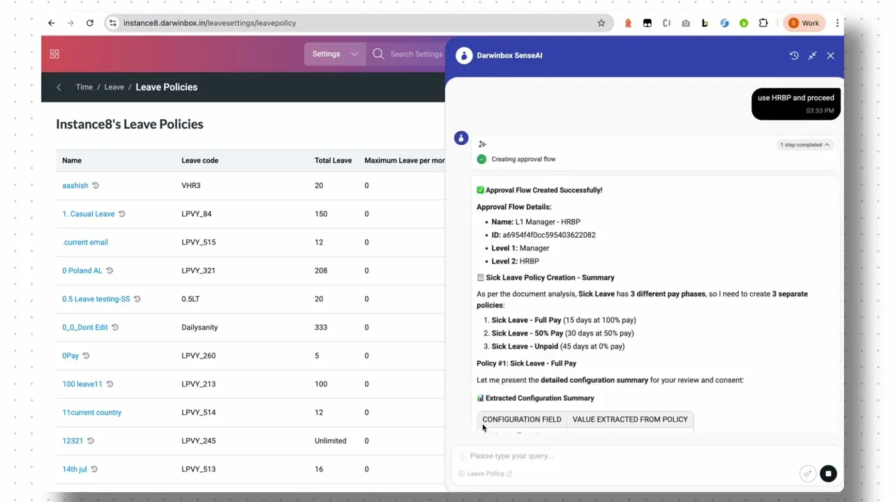893x502 pixels.
Task: Click the browser address bar URL
Action: (210, 23)
